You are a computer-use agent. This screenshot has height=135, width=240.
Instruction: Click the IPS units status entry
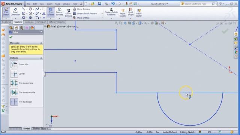click(209, 132)
